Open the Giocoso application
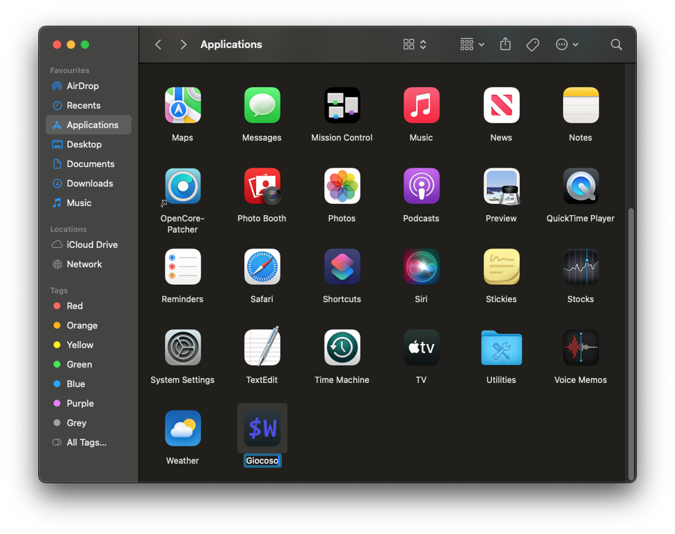 tap(262, 428)
